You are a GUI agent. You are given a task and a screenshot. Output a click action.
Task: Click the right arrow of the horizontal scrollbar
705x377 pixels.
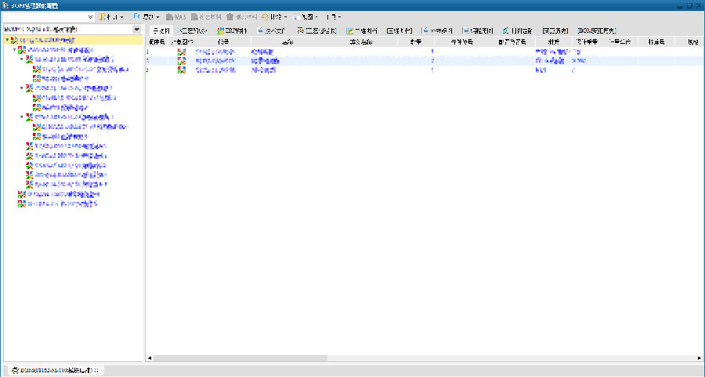700,358
